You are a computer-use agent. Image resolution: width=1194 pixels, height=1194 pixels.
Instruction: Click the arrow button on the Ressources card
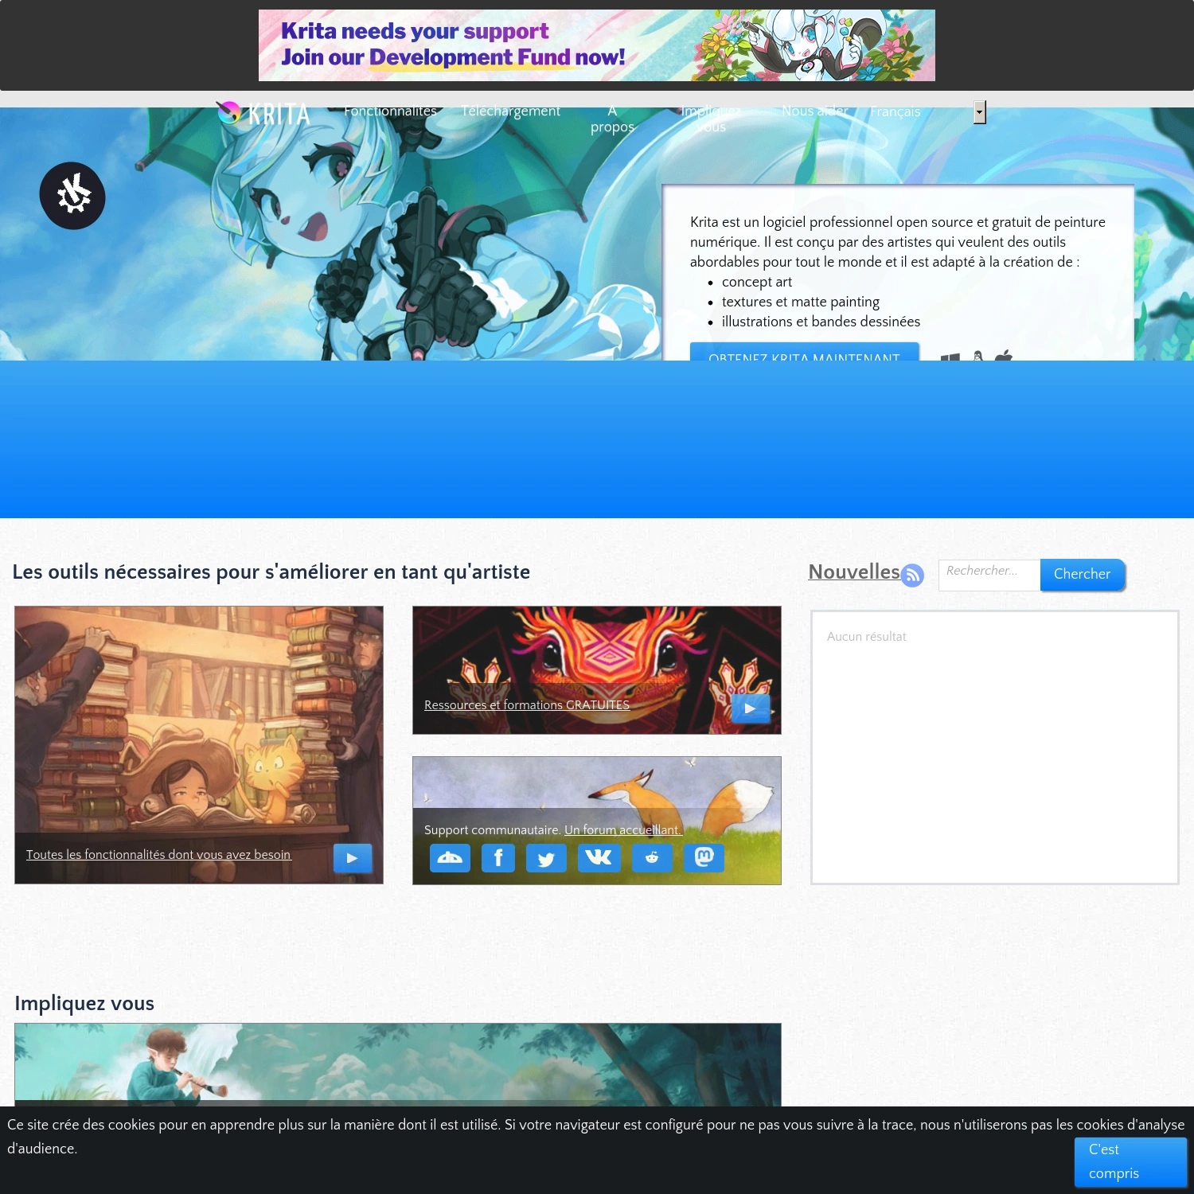(751, 708)
